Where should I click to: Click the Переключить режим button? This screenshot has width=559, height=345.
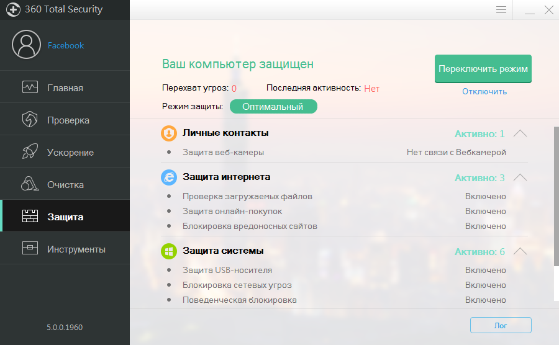point(483,69)
